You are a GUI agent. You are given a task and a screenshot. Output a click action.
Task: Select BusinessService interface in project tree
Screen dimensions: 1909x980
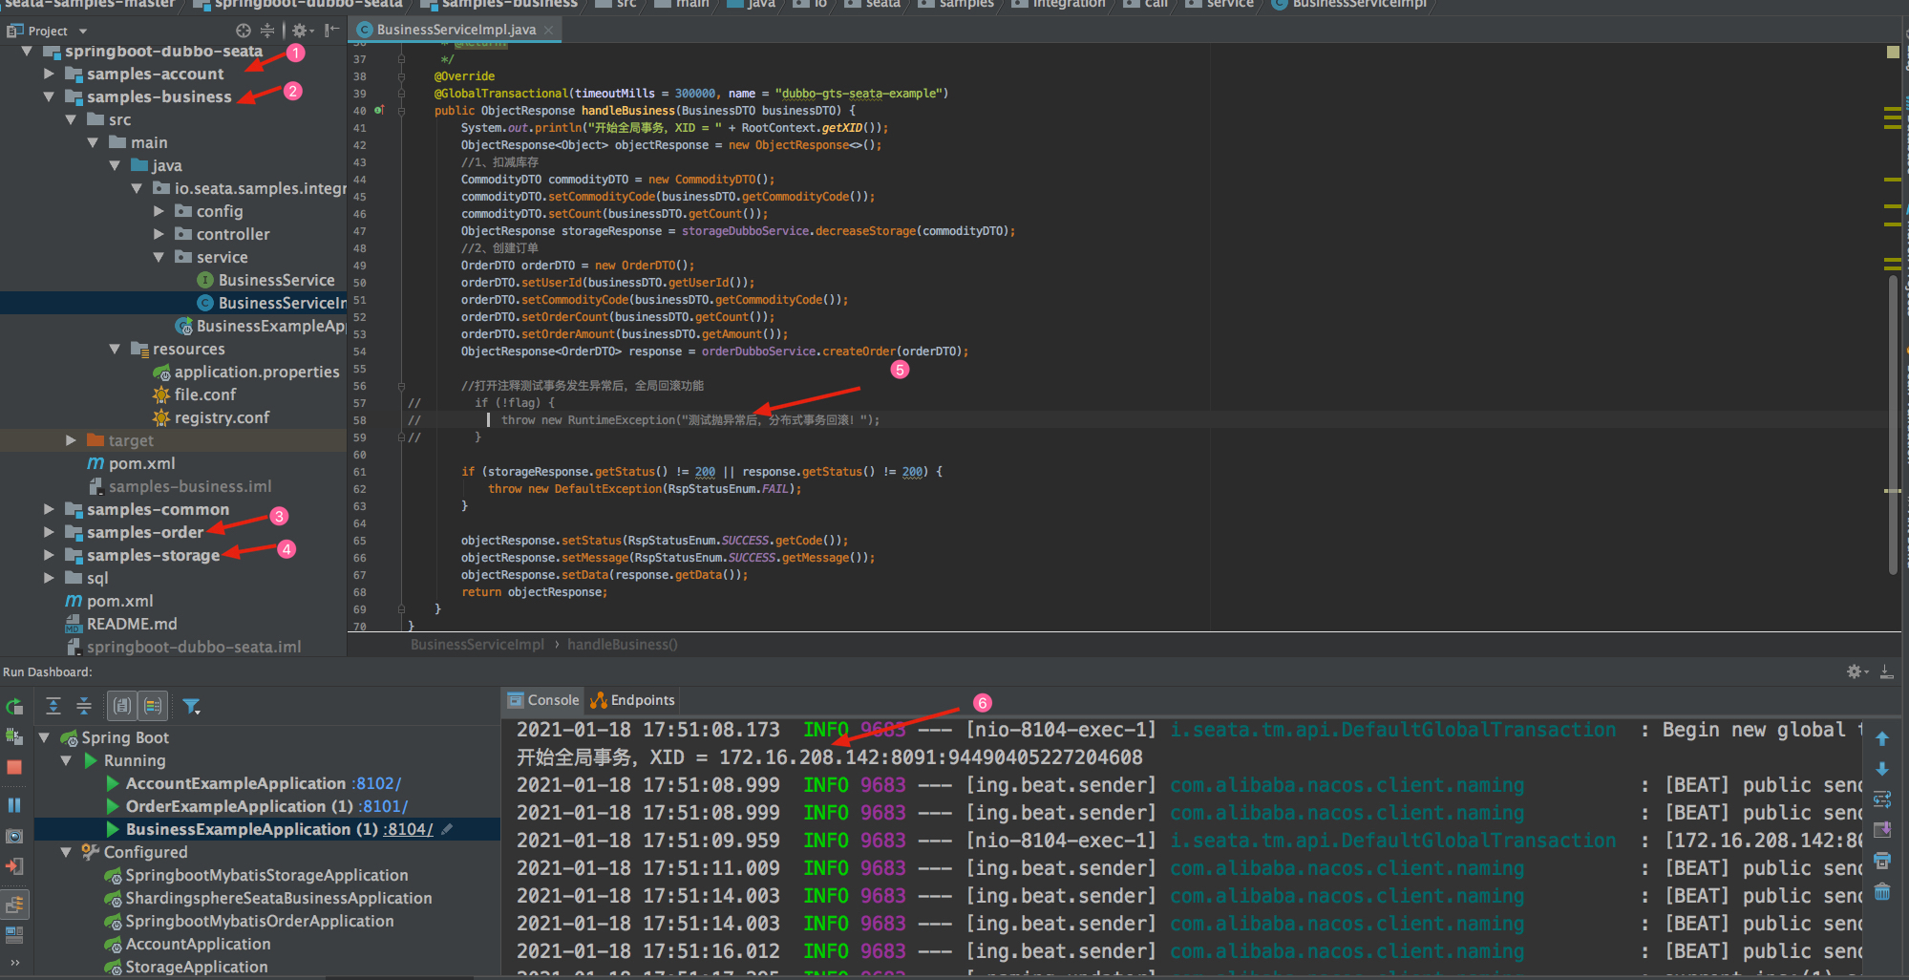[x=265, y=280]
